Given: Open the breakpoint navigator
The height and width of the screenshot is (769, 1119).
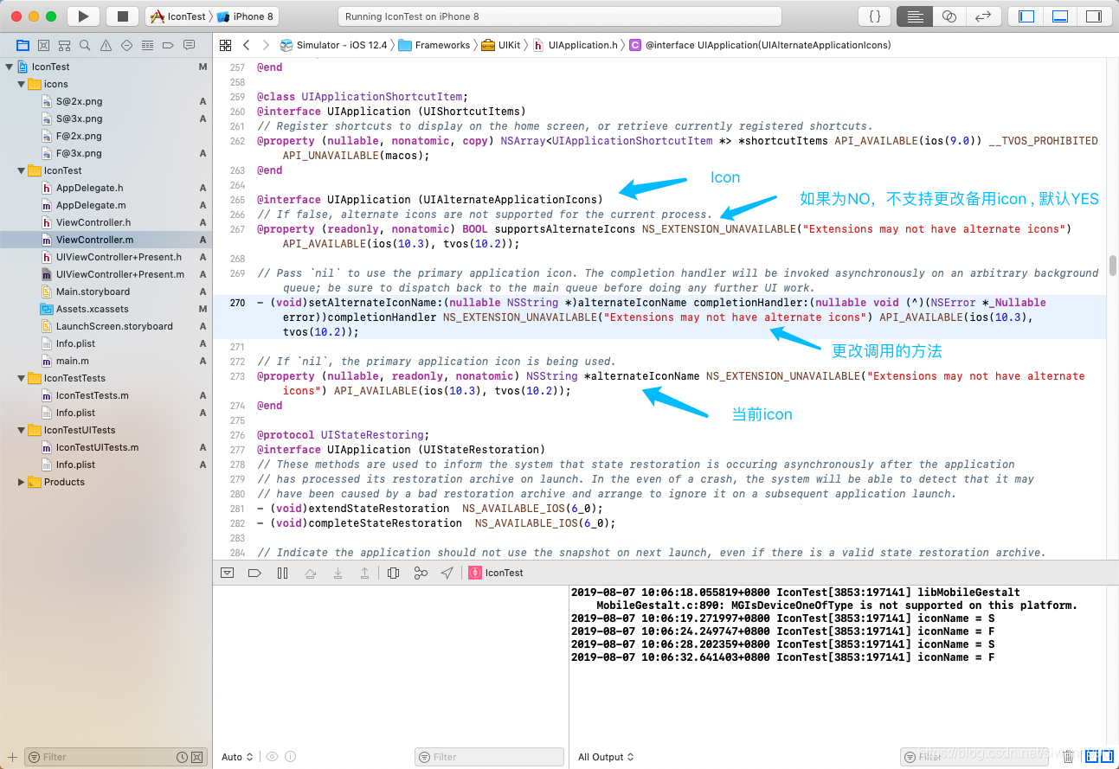Looking at the screenshot, I should coord(168,45).
